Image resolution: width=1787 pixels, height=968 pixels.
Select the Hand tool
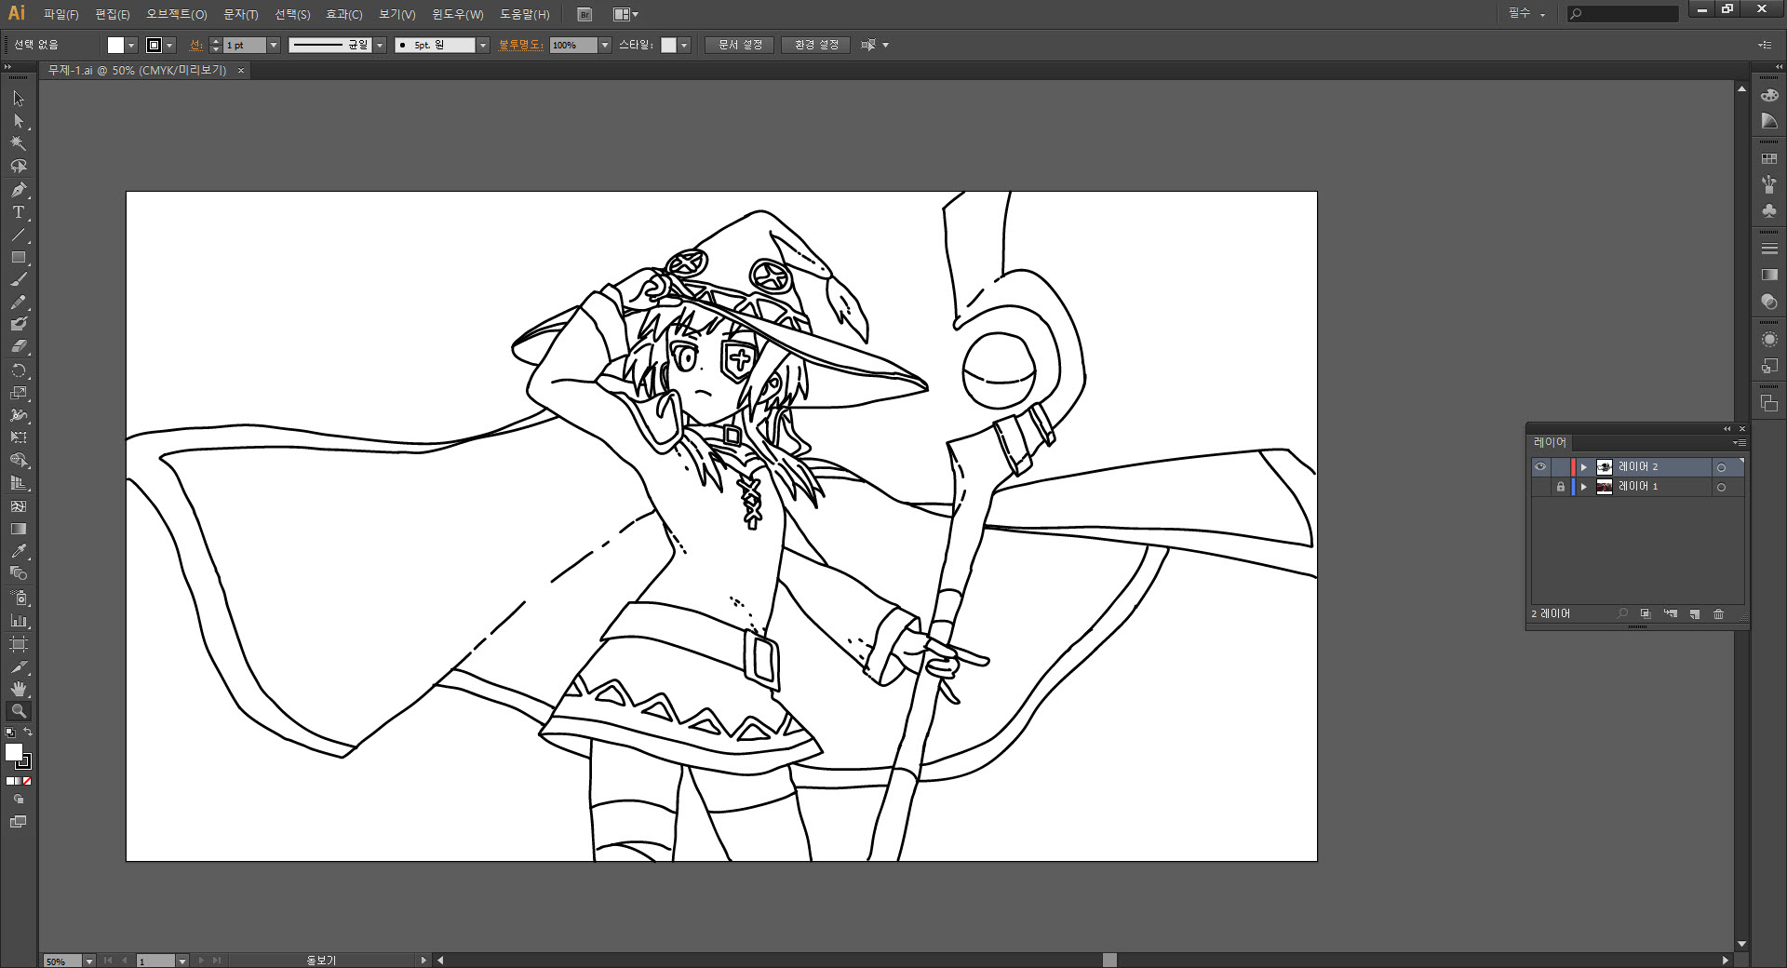[19, 689]
